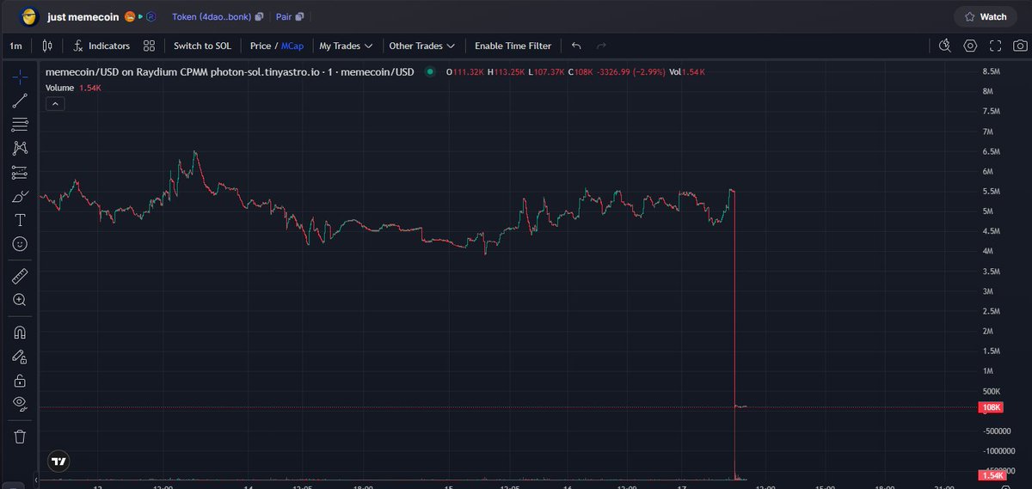Click the Volume indicator label
Image resolution: width=1032 pixels, height=489 pixels.
click(59, 88)
